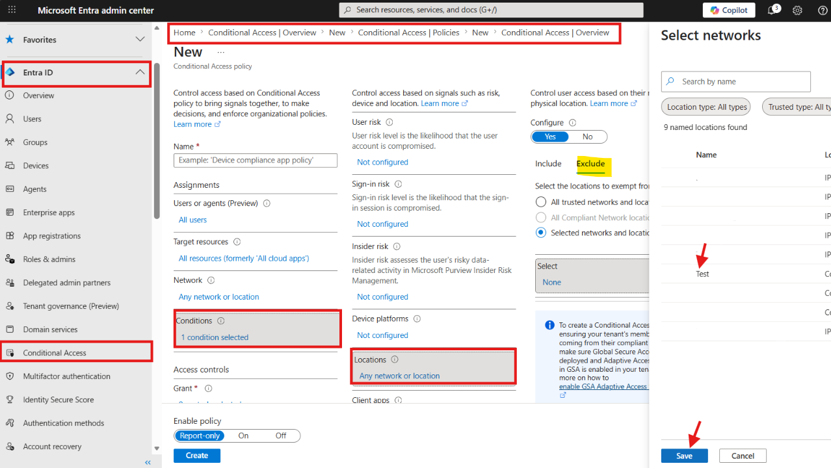Image resolution: width=831 pixels, height=468 pixels.
Task: Click the Users person icon
Action: click(x=10, y=119)
